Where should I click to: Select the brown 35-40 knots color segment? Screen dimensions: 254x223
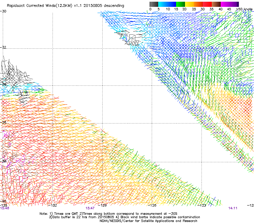(216, 4)
